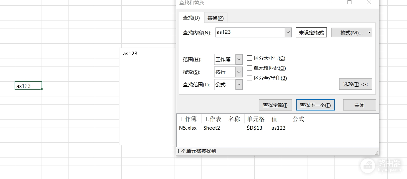The height and width of the screenshot is (179, 407).
Task: Open the 格式 button dropdown arrow
Action: point(369,32)
